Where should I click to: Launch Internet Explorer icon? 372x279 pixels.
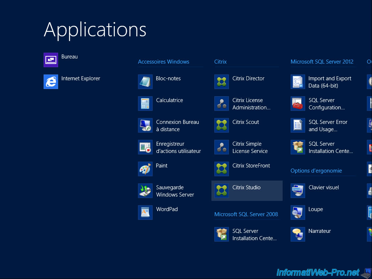(51, 82)
